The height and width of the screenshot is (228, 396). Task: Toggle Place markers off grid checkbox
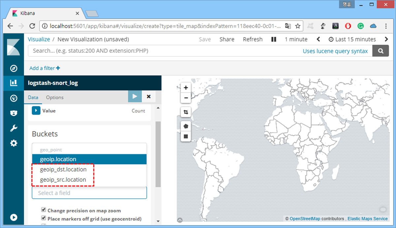tap(43, 218)
